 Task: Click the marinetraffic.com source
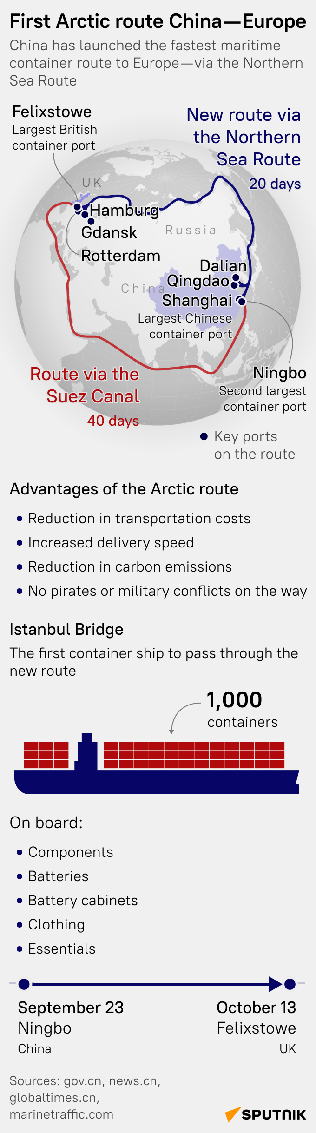(61, 1114)
